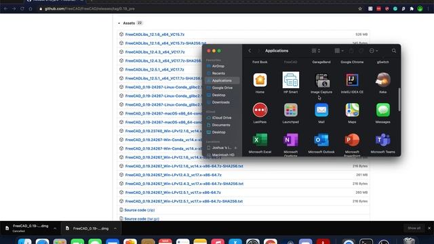Image resolution: width=434 pixels, height=244 pixels.
Task: Download FreeCAD_0.19.24267_Win-LPv12.5.1_vc17.x-x86-64.7z
Action: pyautogui.click(x=173, y=192)
